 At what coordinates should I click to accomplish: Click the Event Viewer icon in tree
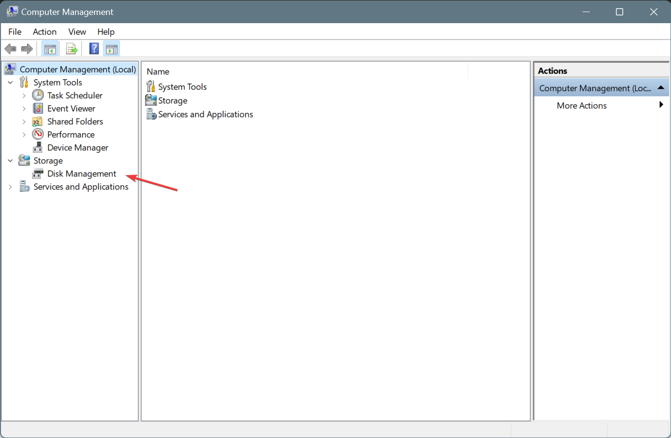click(38, 108)
